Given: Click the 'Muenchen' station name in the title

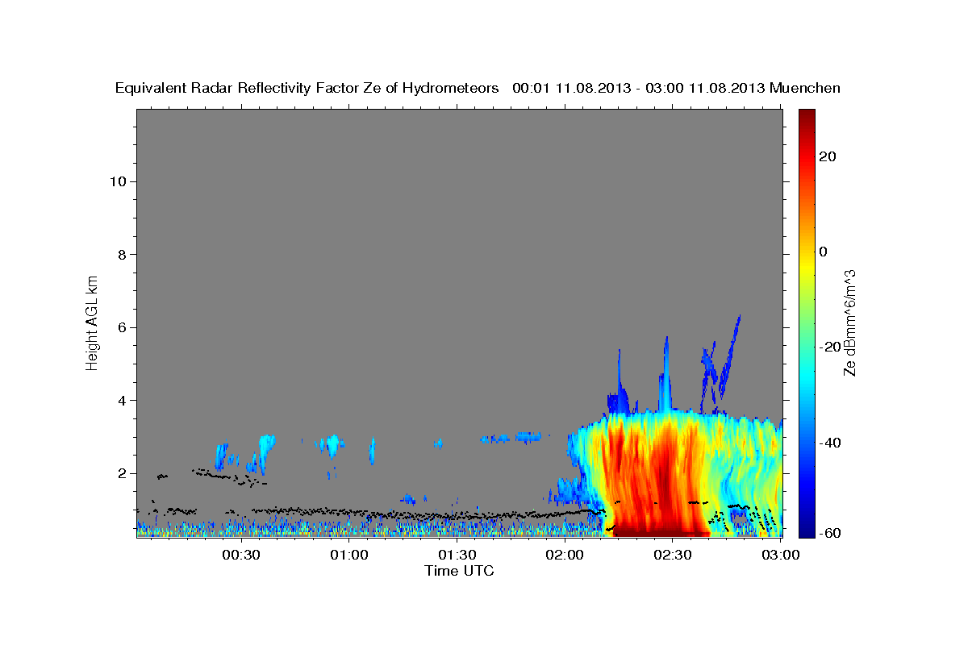Looking at the screenshot, I should 805,88.
